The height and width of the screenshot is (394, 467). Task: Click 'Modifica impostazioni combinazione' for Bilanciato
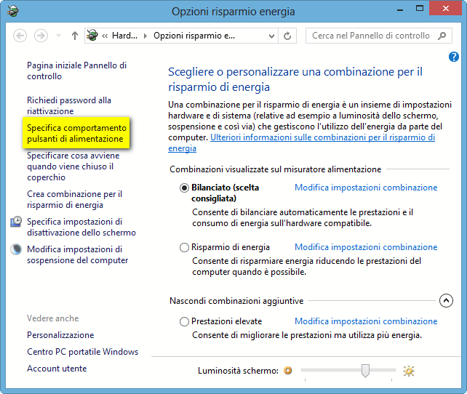click(366, 188)
